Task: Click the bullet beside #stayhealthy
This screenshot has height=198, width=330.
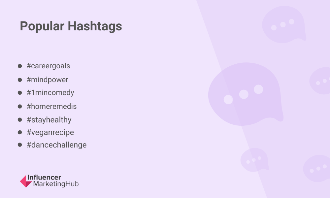Action: (x=20, y=120)
